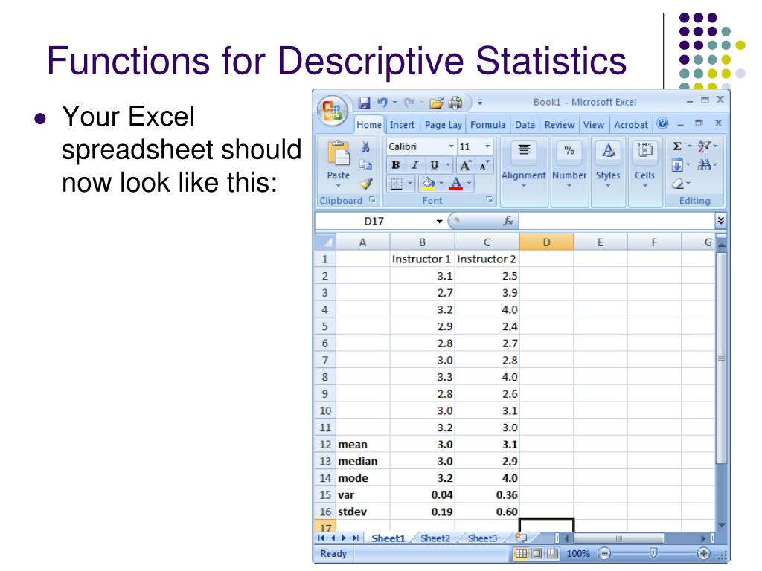Click the Grow Font icon
762x571 pixels.
pos(464,164)
